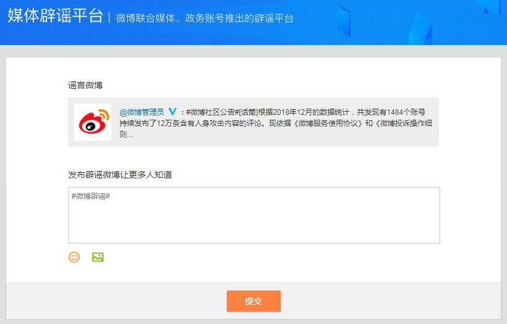507x324 pixels.
Task: Click the 谣言微博 section heading
Action: [85, 85]
